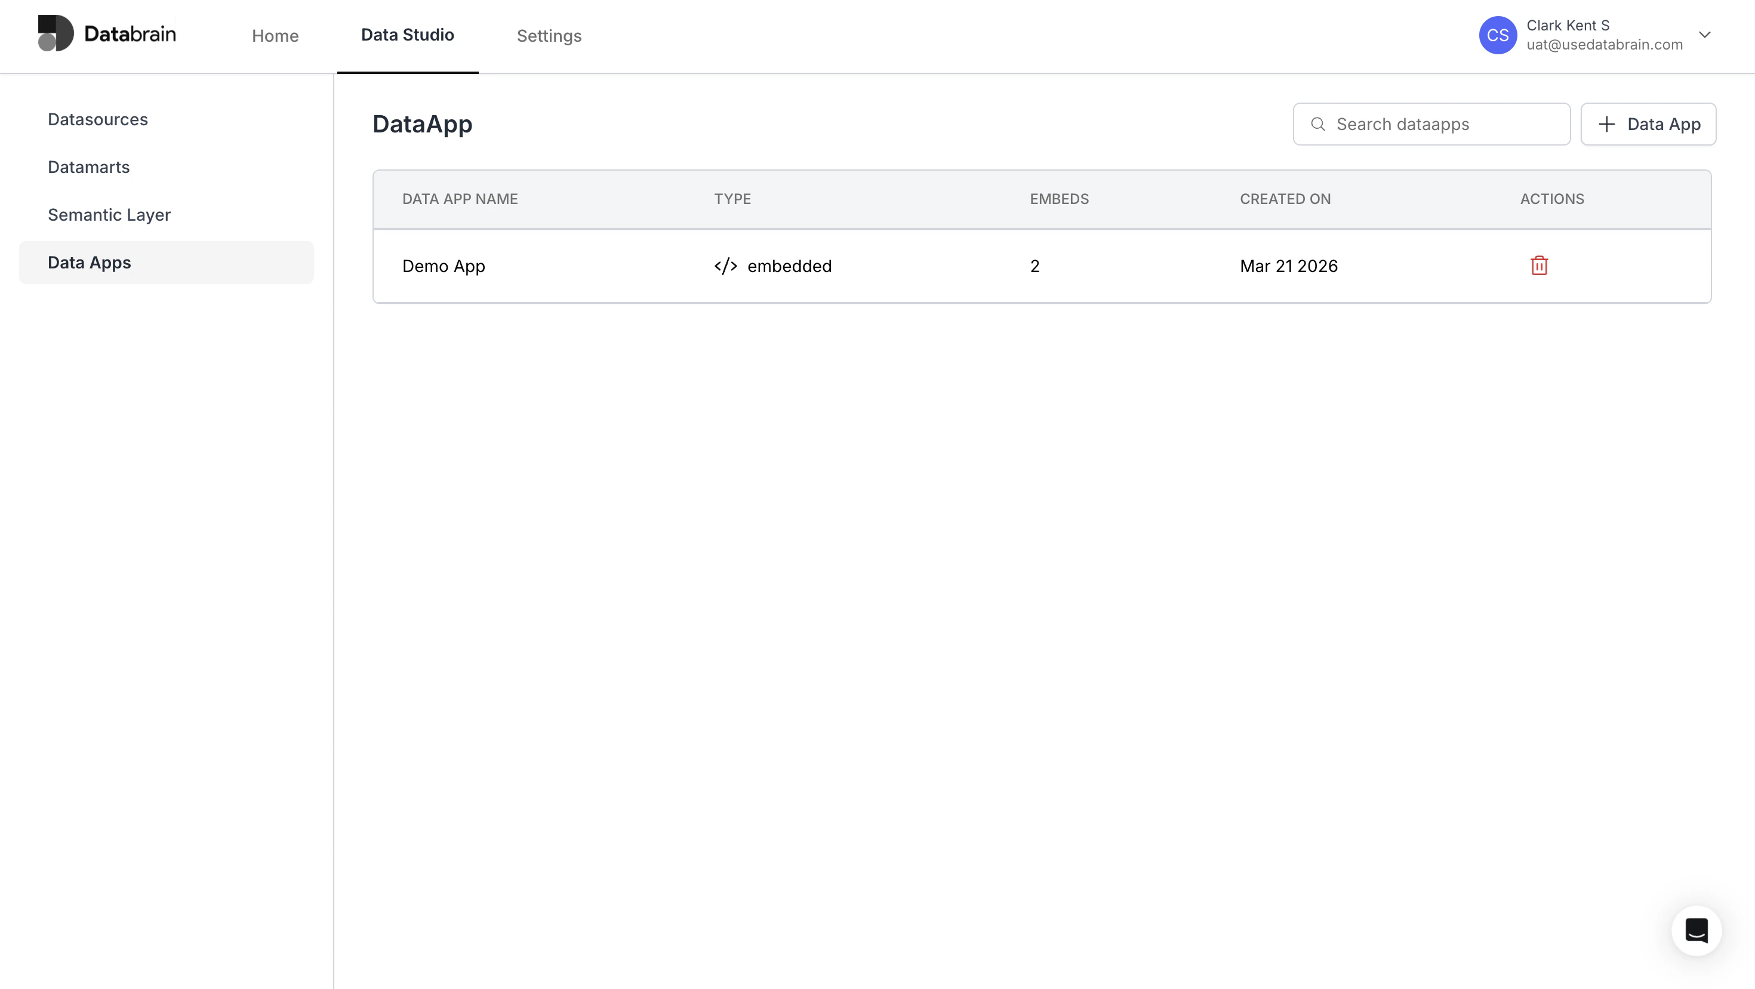Open the Demo App entry

point(444,265)
